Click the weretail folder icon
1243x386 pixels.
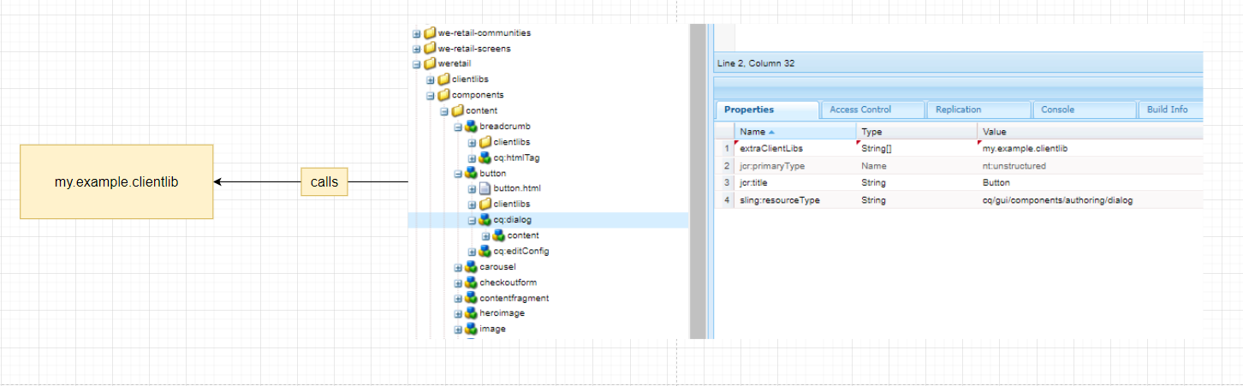430,63
